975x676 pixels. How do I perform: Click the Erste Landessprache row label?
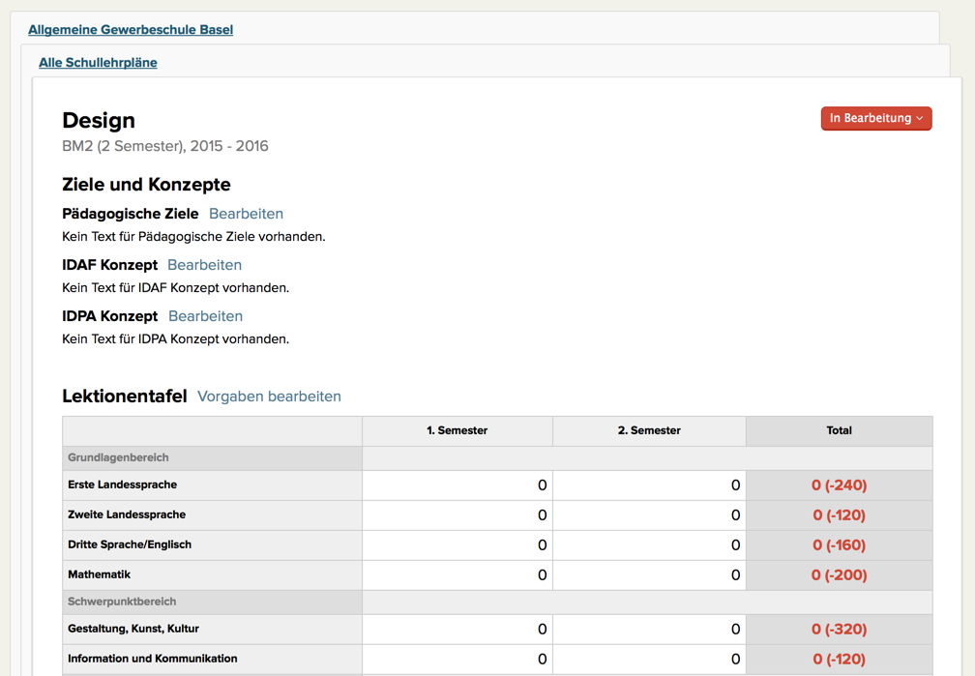pyautogui.click(x=123, y=485)
